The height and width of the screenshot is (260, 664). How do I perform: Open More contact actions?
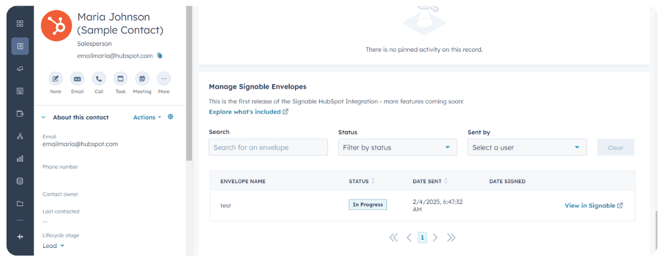coord(164,79)
